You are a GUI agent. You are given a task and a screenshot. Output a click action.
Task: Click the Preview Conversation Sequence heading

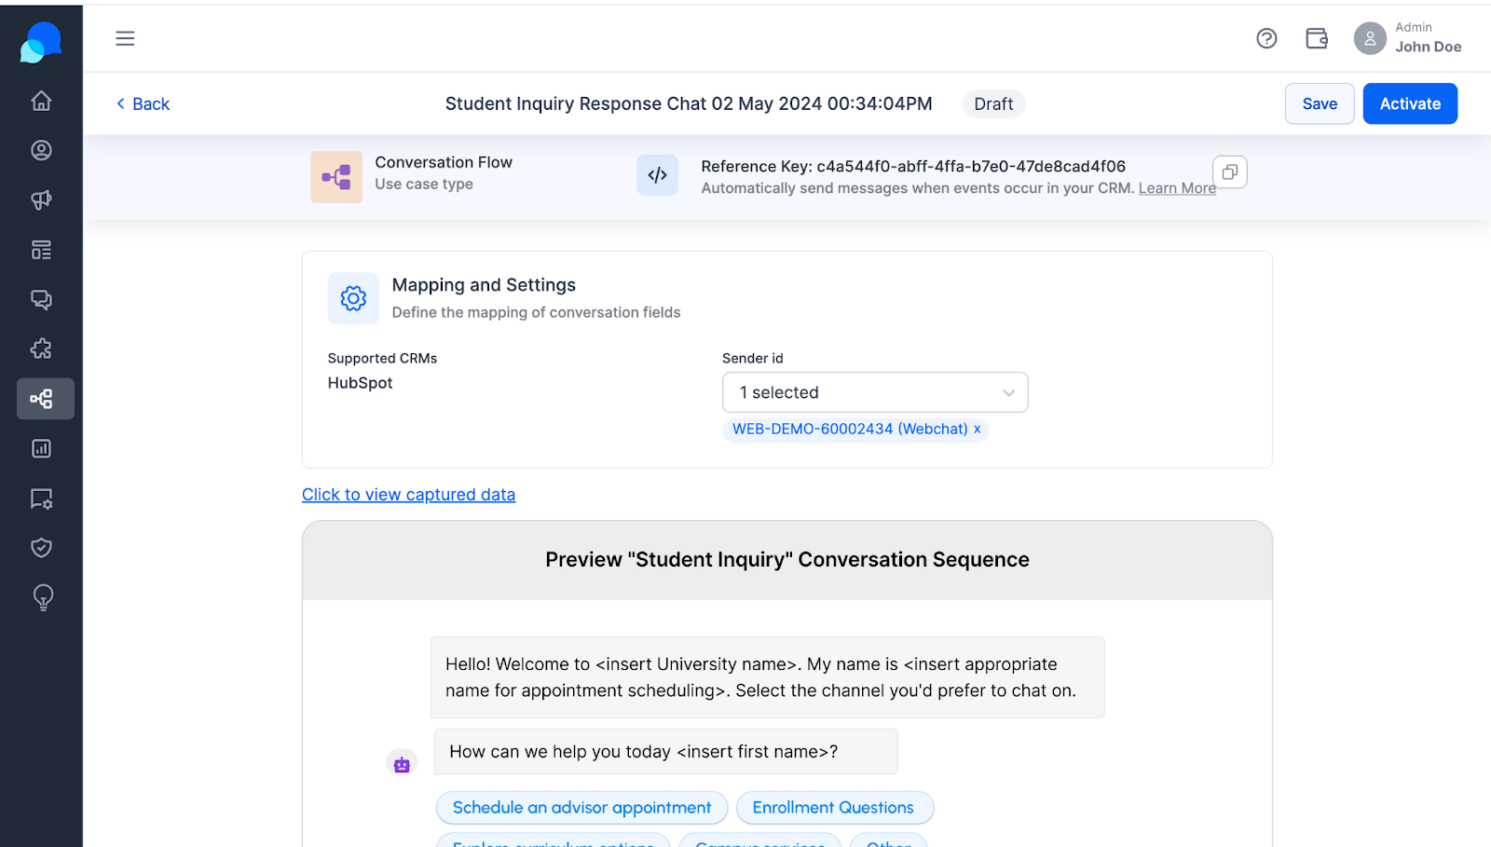point(787,559)
